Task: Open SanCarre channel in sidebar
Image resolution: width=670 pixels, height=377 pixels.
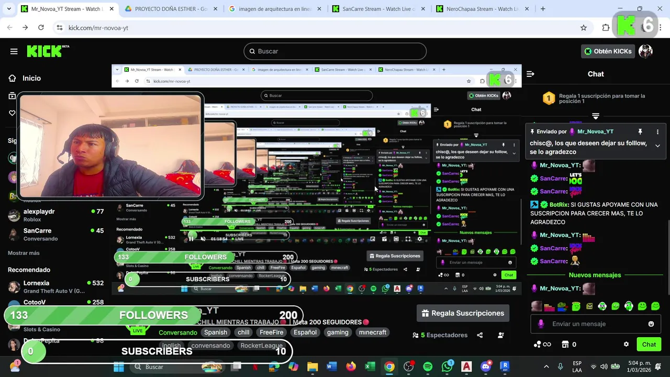Action: [55, 234]
